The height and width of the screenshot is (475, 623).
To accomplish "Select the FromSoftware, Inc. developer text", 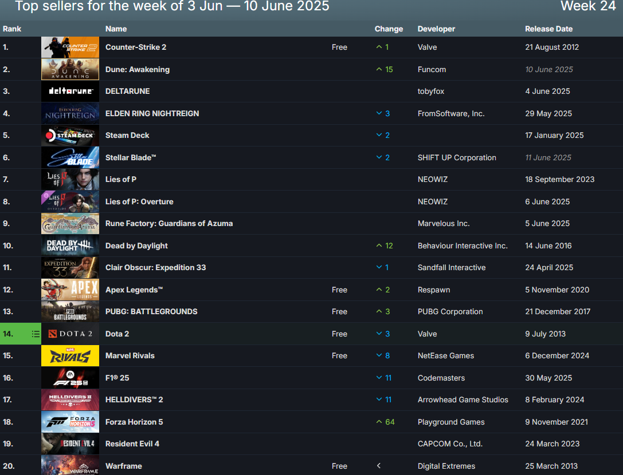I will [x=452, y=113].
